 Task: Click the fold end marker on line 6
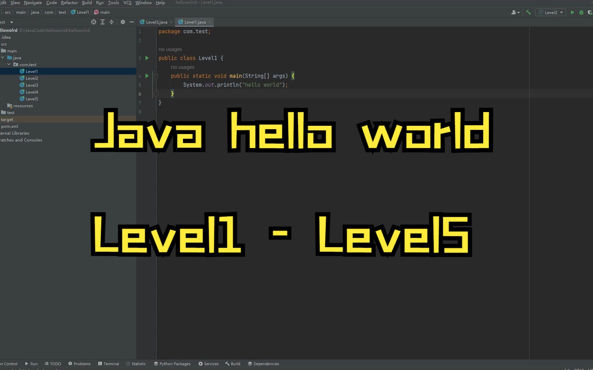coord(156,94)
